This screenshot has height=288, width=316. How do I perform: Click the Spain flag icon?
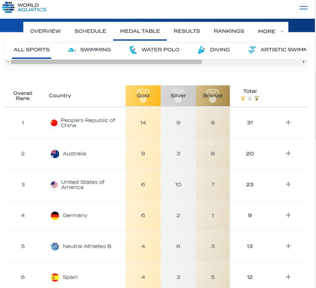pos(55,277)
